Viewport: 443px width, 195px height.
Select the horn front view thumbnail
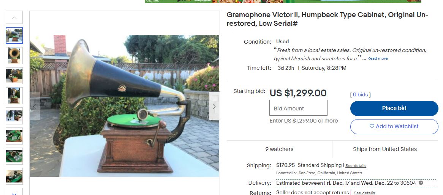pos(14,56)
